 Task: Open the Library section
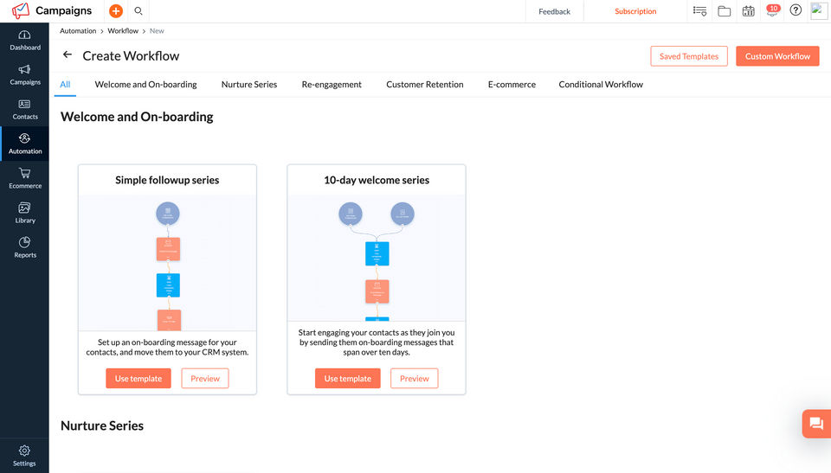click(25, 213)
